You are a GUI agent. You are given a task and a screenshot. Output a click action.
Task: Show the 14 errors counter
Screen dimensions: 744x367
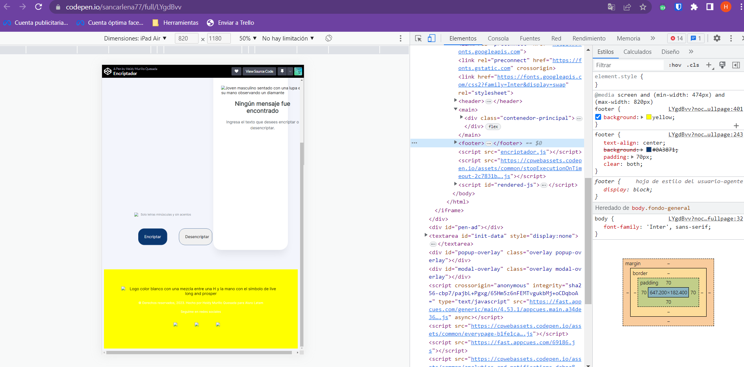[x=677, y=38]
